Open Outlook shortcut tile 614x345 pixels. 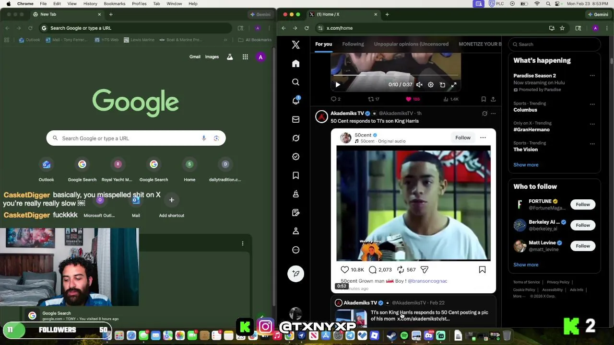[46, 170]
